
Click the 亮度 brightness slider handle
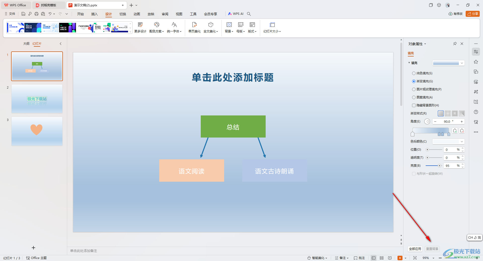439,166
